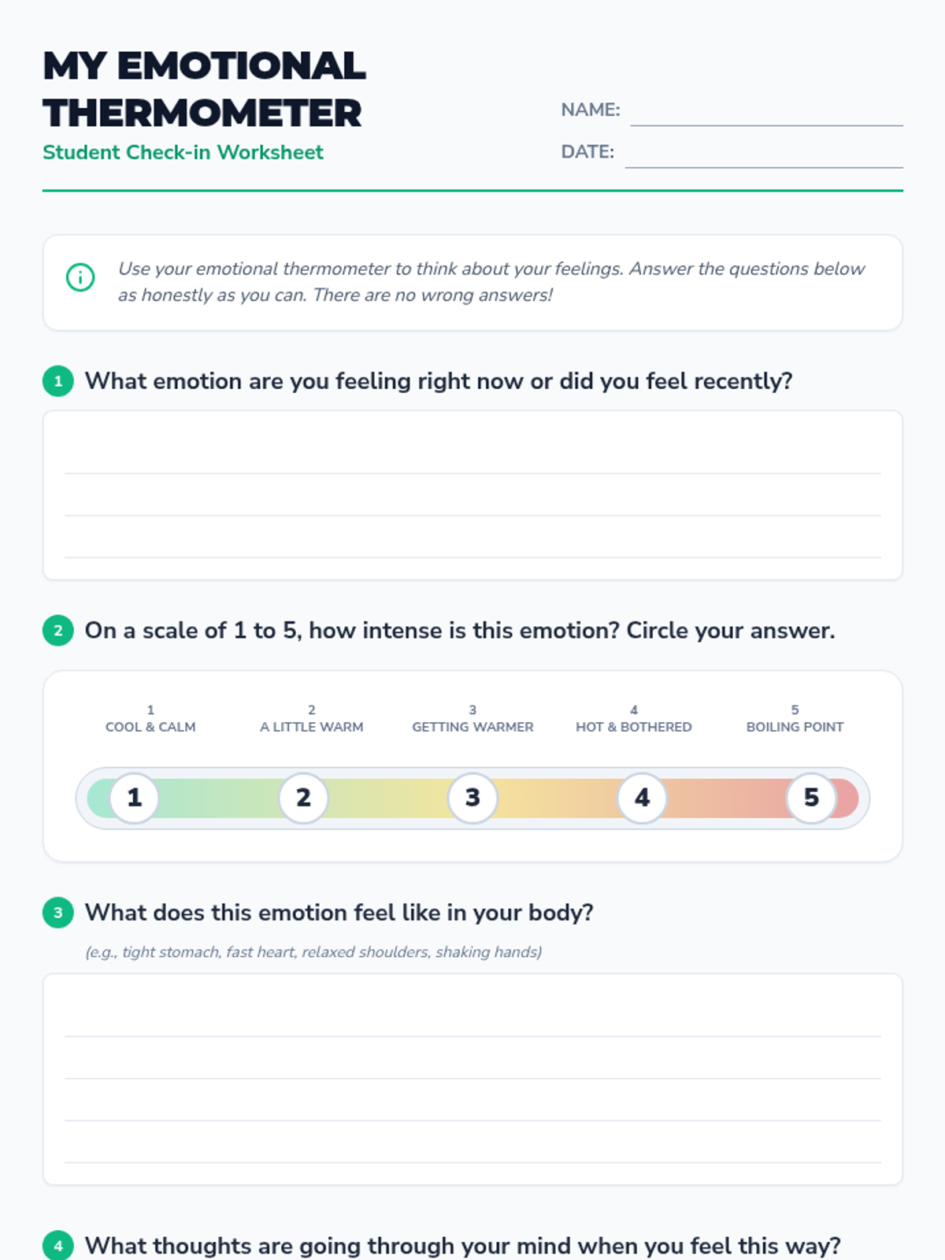The height and width of the screenshot is (1260, 945).
Task: Select intensity 2 on the thermometer
Action: [x=303, y=798]
